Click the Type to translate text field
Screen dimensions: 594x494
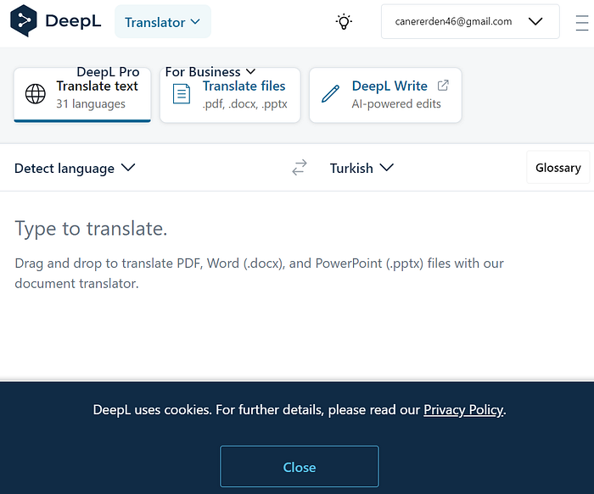point(297,284)
